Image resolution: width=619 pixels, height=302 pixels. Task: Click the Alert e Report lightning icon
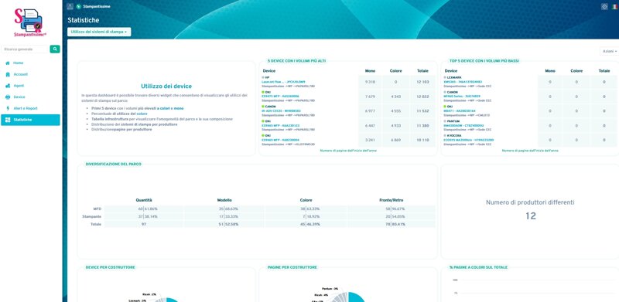click(8, 108)
